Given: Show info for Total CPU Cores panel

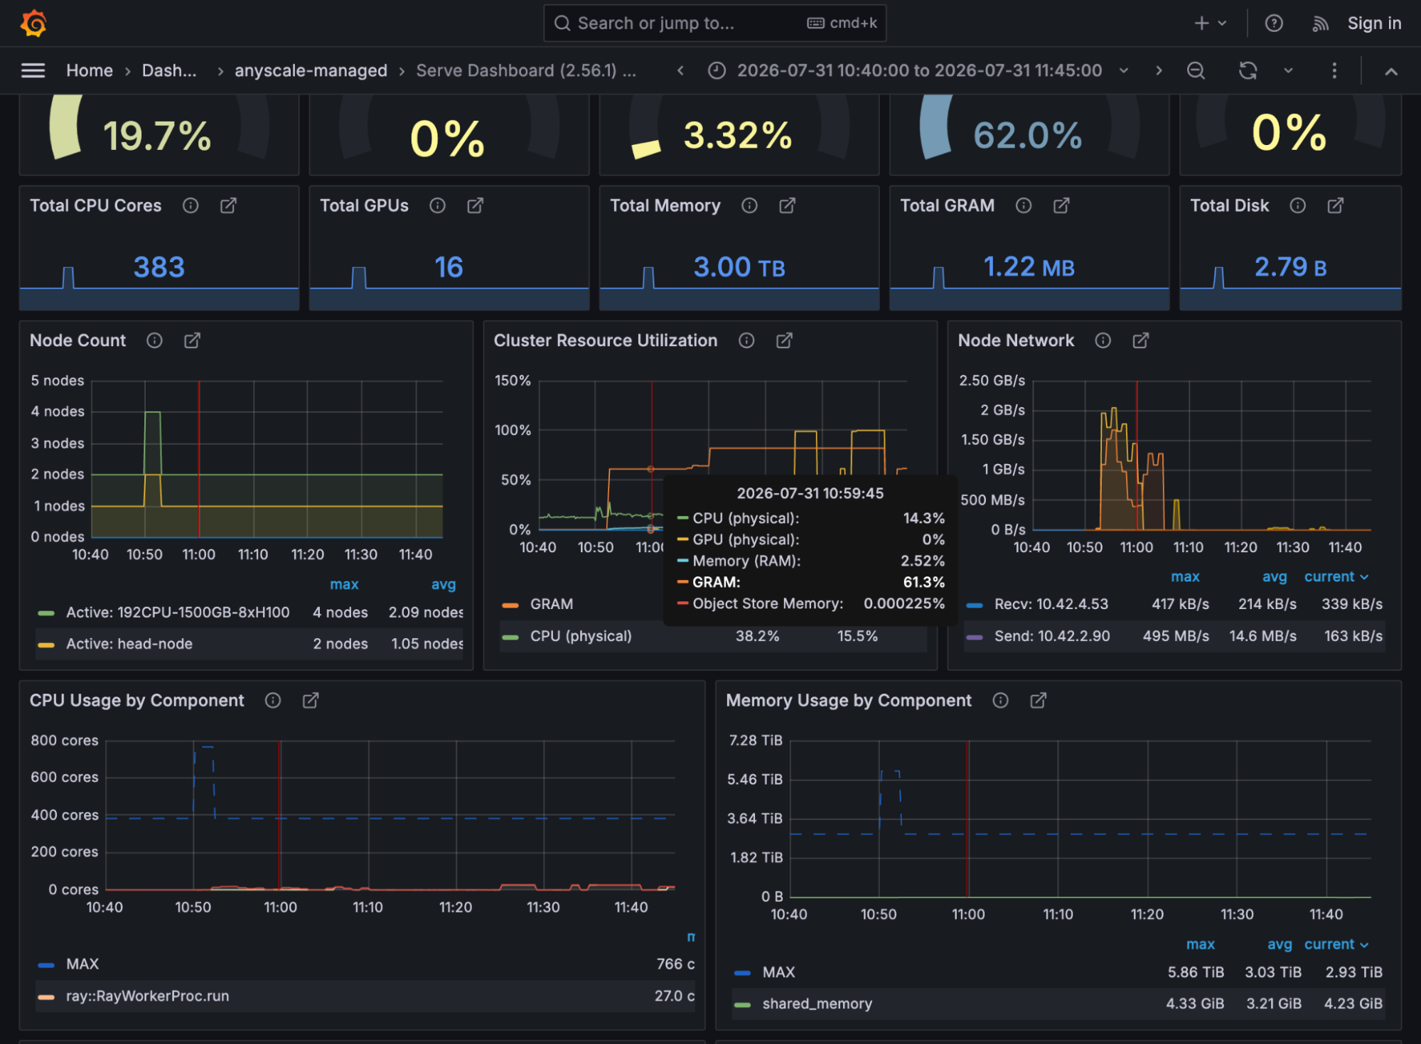Looking at the screenshot, I should [x=191, y=205].
